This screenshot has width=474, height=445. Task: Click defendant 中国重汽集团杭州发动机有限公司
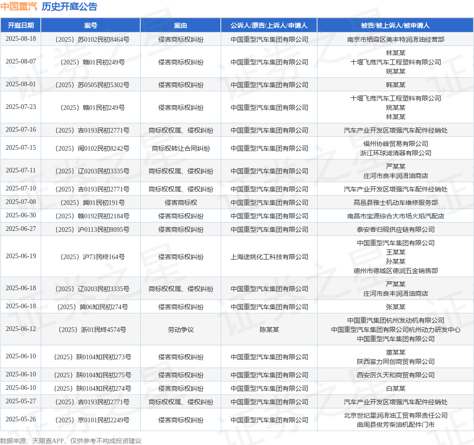coord(395,321)
